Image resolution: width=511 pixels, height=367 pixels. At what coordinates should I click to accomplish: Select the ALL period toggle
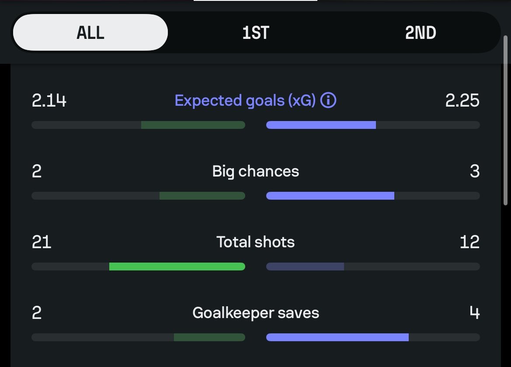(x=90, y=32)
